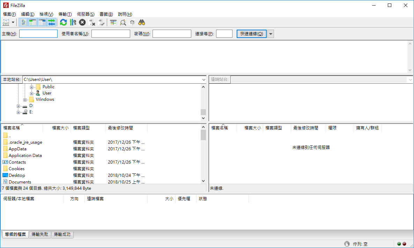Open the Site Manager icon

6,22
